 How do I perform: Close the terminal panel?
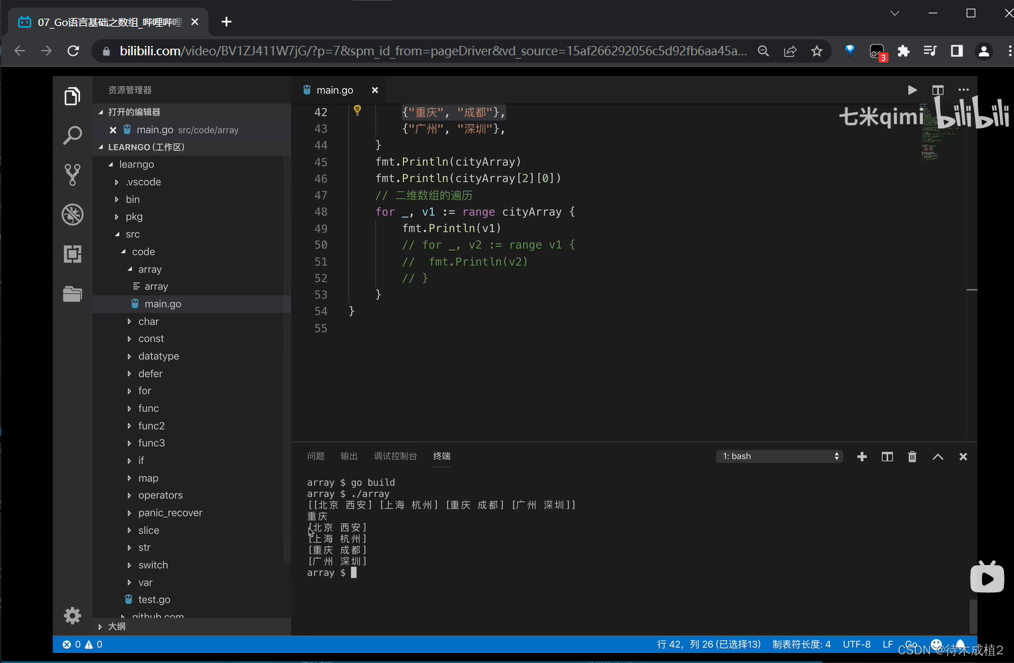coord(963,456)
